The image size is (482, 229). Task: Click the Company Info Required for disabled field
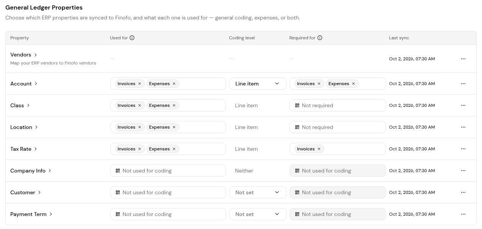pos(338,171)
